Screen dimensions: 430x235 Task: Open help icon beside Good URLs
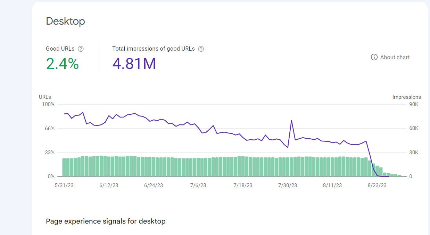click(x=81, y=49)
